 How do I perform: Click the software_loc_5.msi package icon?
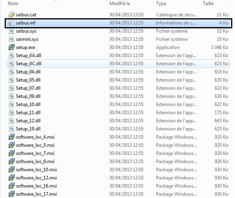tap(11, 145)
